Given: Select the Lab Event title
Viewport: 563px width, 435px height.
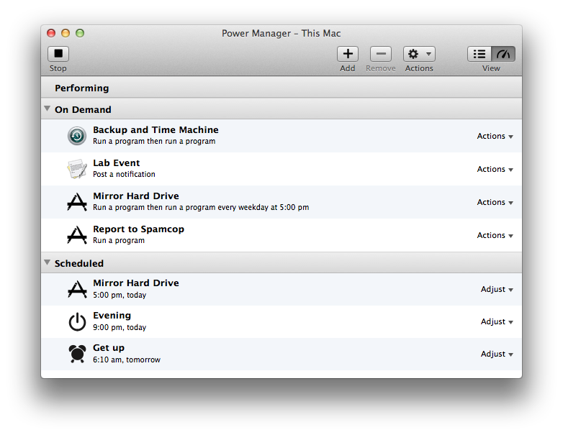Looking at the screenshot, I should [117, 162].
